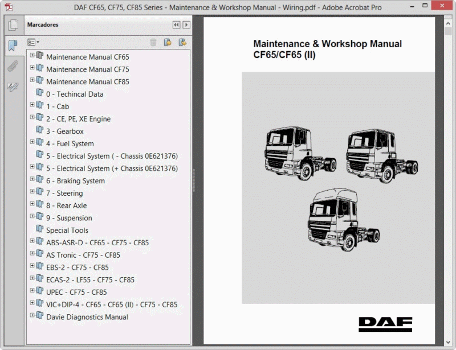Image resolution: width=456 pixels, height=350 pixels.
Task: Select bookmark text Maintenance Manual CF75
Action: coord(88,69)
